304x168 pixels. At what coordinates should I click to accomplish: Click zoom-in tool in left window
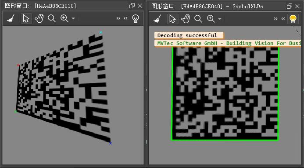point(64,18)
